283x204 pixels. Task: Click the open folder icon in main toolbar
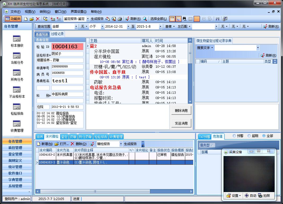point(32,19)
